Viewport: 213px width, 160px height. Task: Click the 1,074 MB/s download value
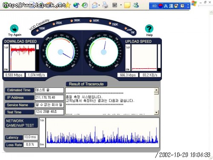36,75
